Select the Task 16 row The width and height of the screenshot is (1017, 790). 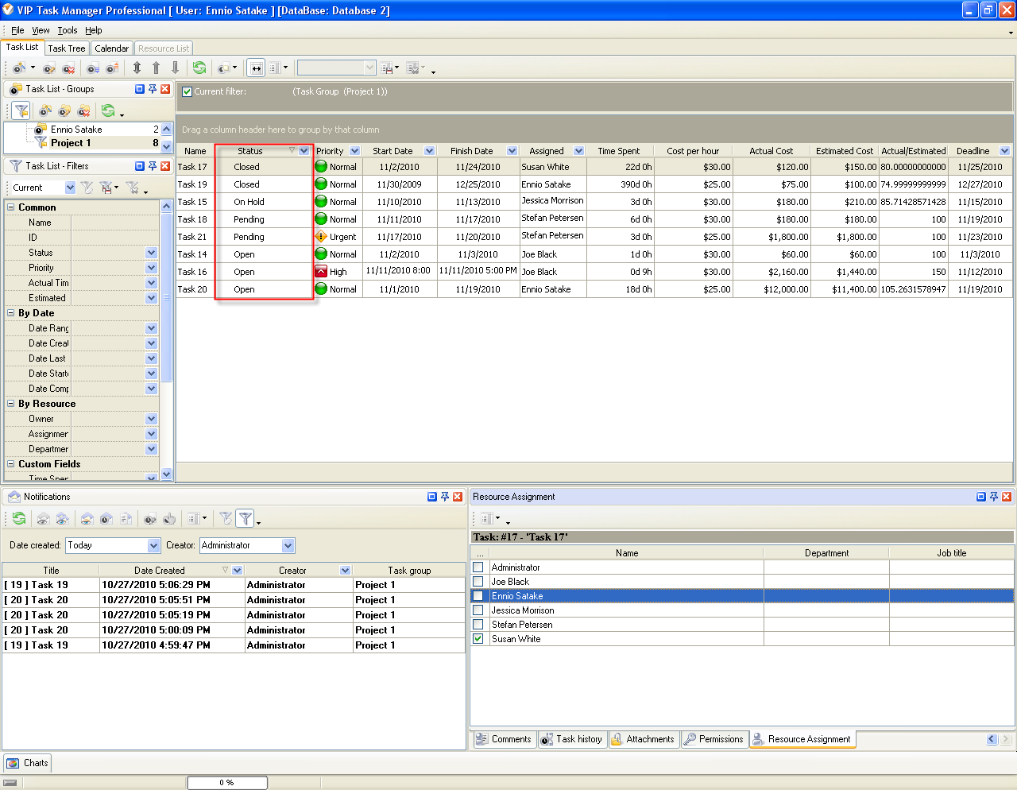594,272
